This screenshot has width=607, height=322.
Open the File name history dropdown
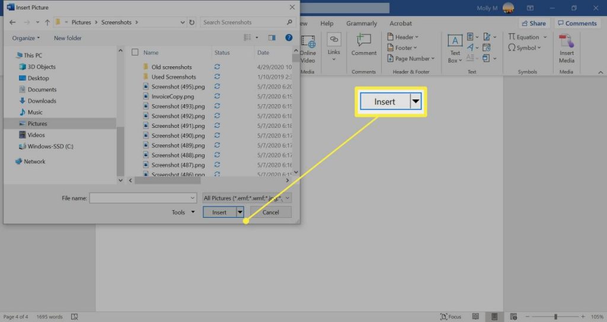coord(193,198)
